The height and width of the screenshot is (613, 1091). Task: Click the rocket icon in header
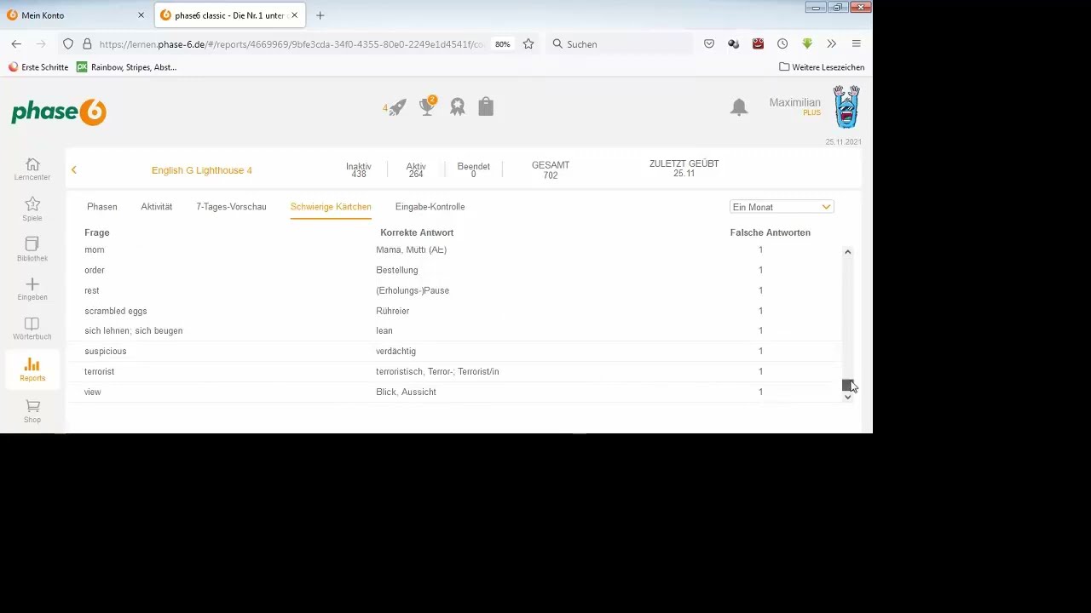click(397, 107)
